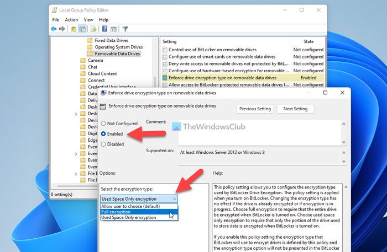Select Deny write access to removable drives setting
This screenshot has height=252, width=387.
(x=228, y=64)
